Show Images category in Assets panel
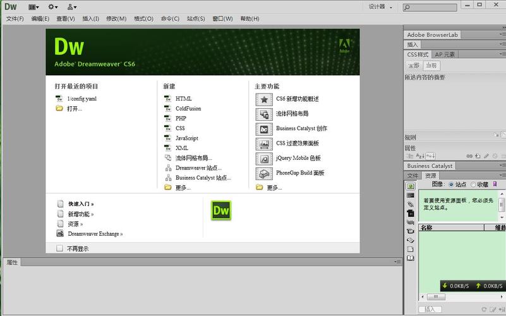The image size is (506, 316). click(x=411, y=186)
